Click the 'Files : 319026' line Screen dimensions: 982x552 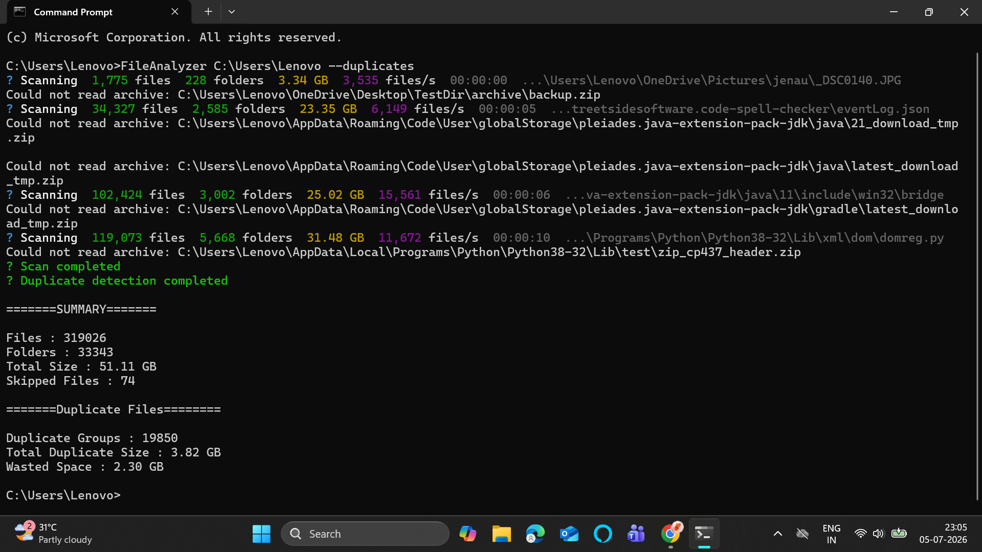(x=56, y=338)
